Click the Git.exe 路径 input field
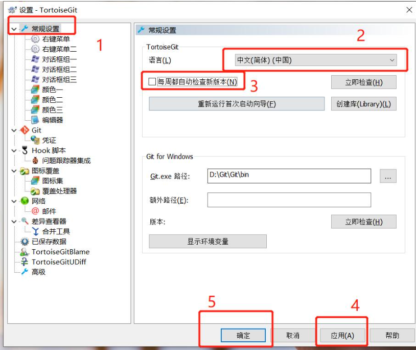Viewport: 416px width, 350px height. (x=289, y=176)
